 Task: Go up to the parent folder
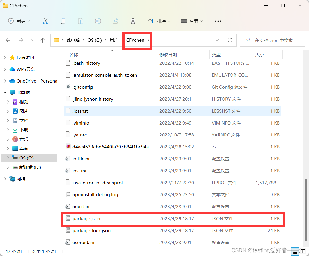pos(42,40)
